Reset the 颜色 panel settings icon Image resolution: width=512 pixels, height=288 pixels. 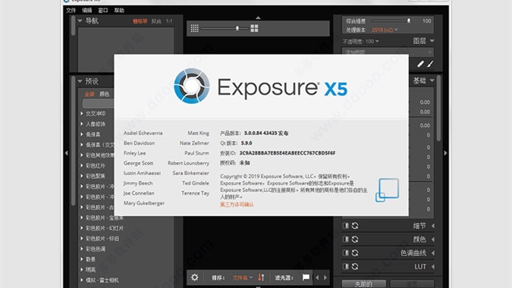(x=355, y=239)
